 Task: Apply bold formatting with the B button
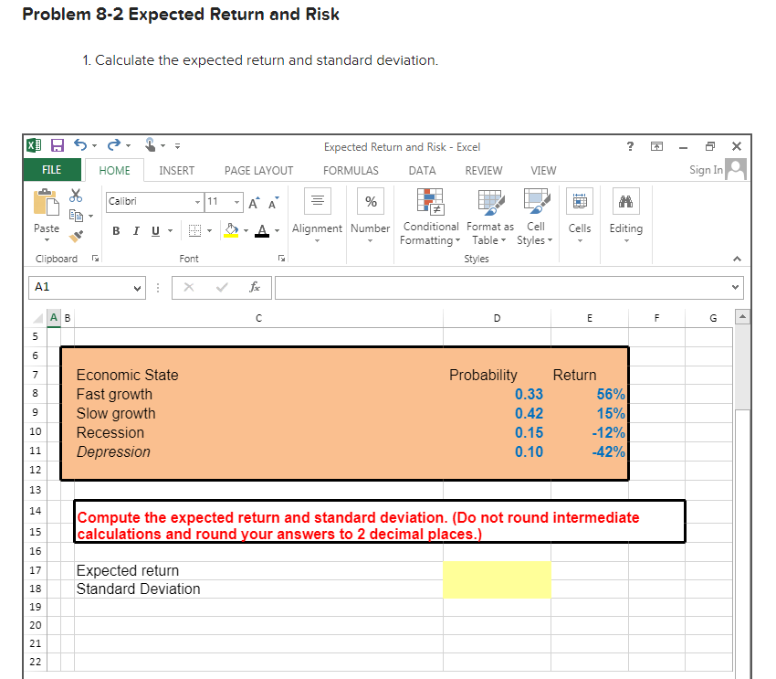point(115,231)
